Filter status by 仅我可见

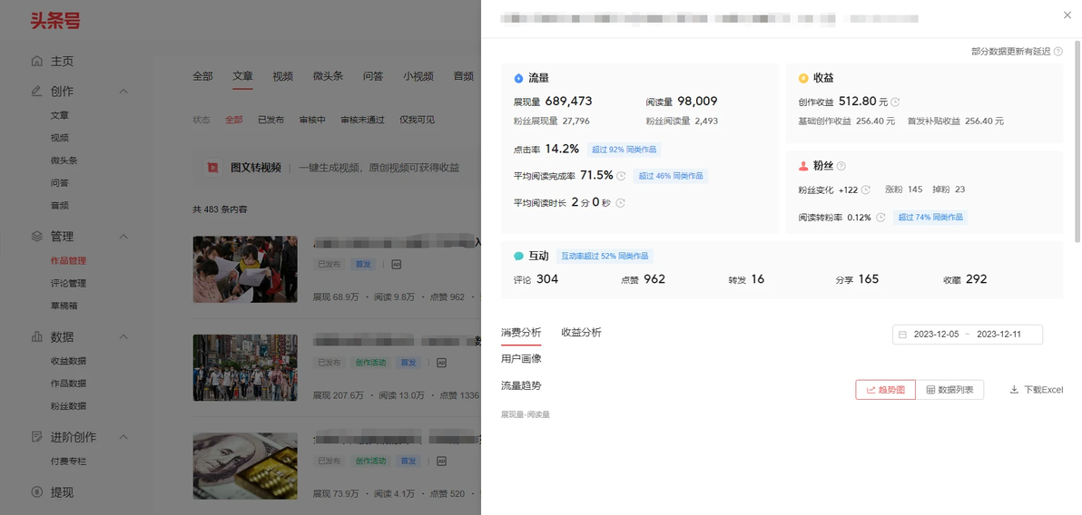[x=417, y=120]
